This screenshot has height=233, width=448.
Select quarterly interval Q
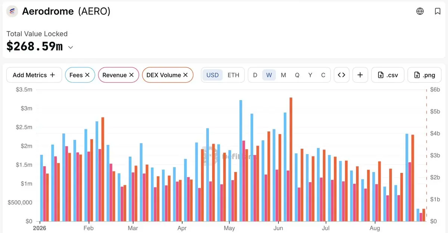tap(297, 75)
